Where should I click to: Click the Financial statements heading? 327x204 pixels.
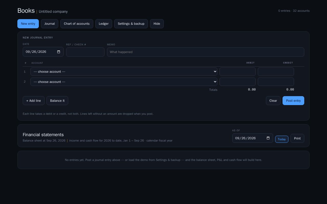click(43, 135)
